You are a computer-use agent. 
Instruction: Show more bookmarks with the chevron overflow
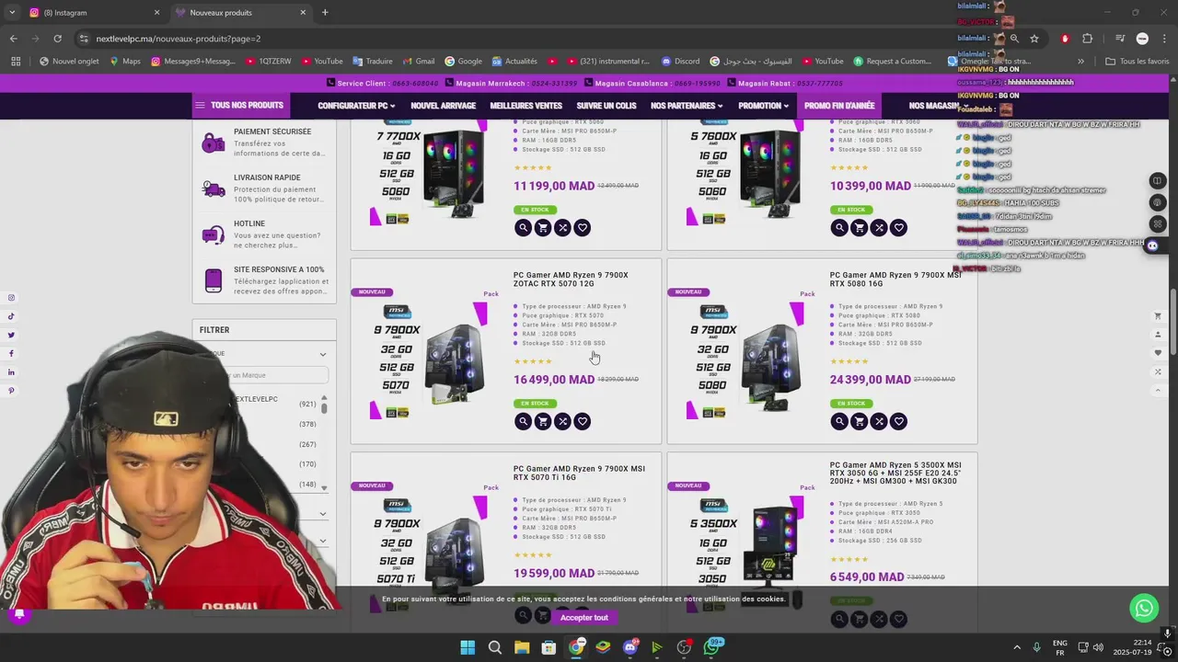point(1081,62)
